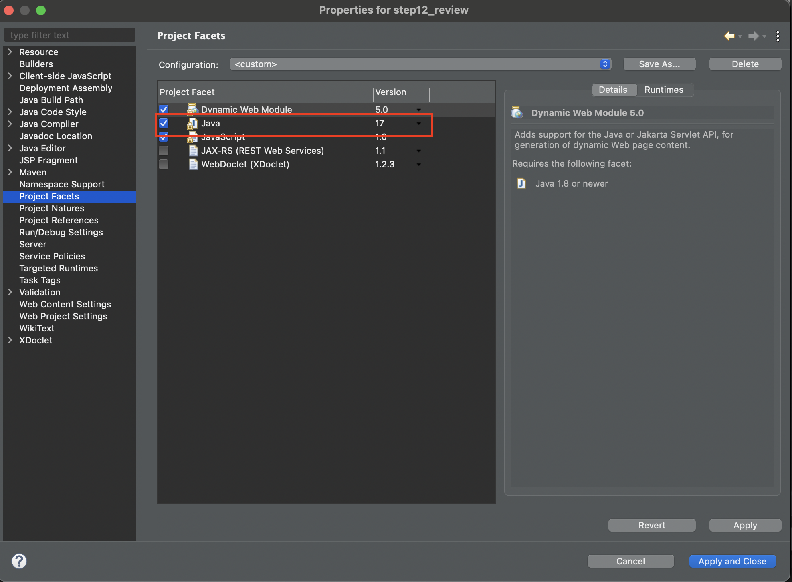The image size is (792, 582).
Task: Click the WebDoclet facet document icon
Action: (194, 164)
